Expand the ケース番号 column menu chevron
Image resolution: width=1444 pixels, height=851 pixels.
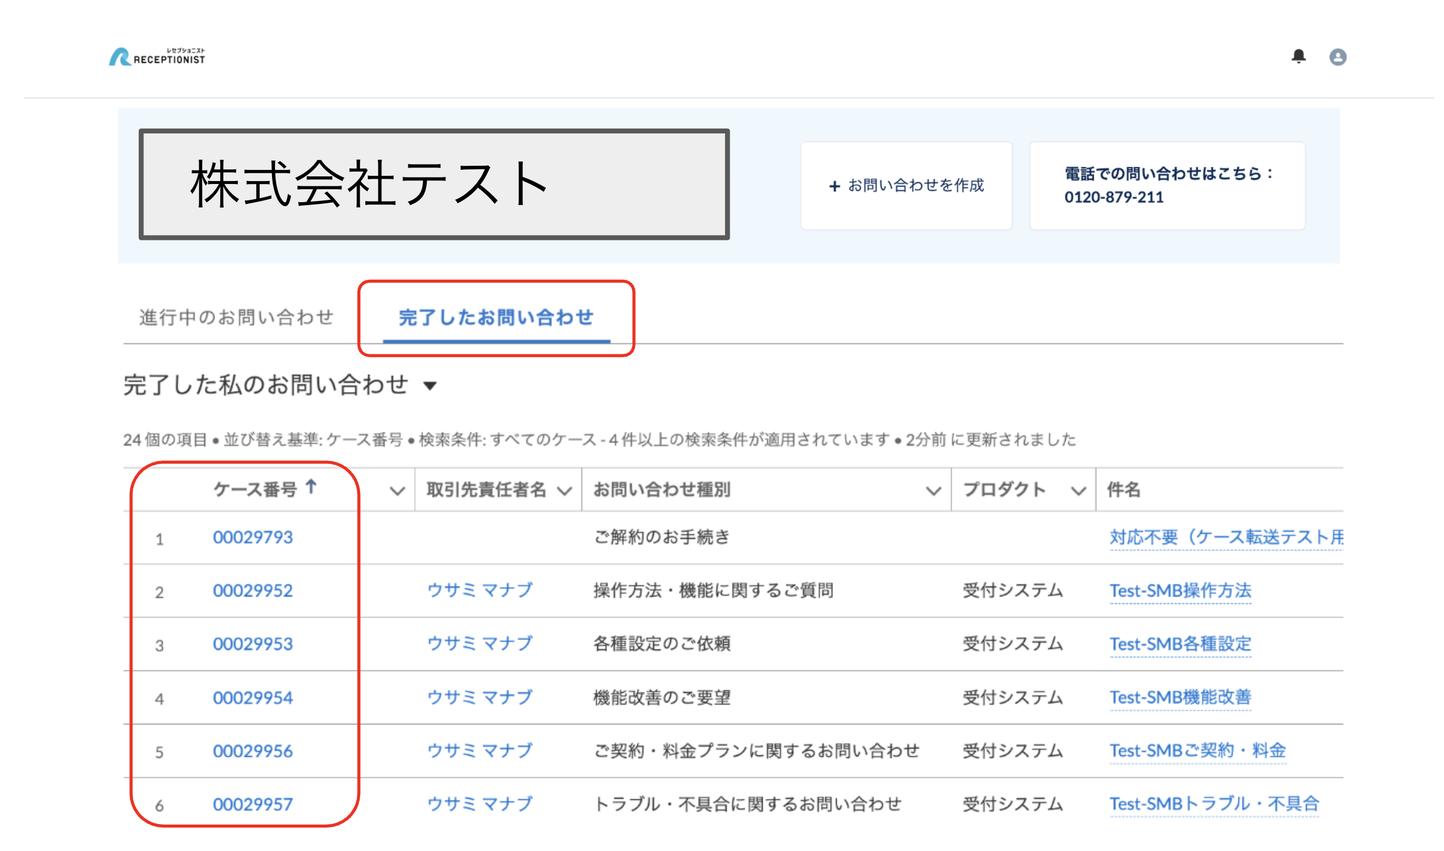coord(398,491)
